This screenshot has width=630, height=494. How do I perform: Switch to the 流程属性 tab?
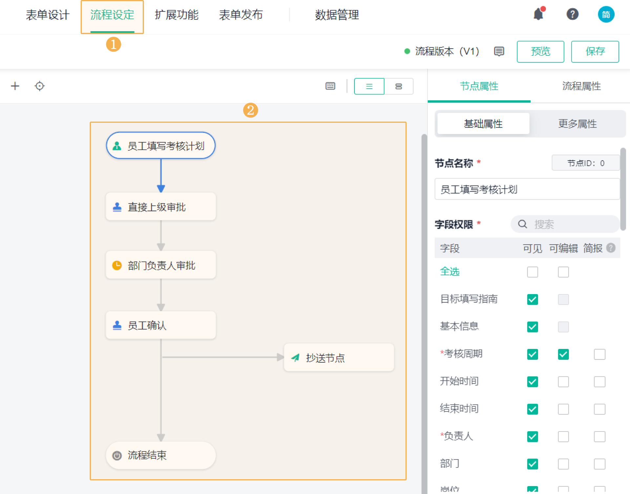tap(581, 86)
